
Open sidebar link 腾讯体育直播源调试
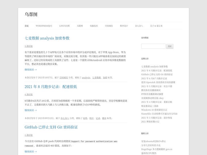[x=151, y=90]
